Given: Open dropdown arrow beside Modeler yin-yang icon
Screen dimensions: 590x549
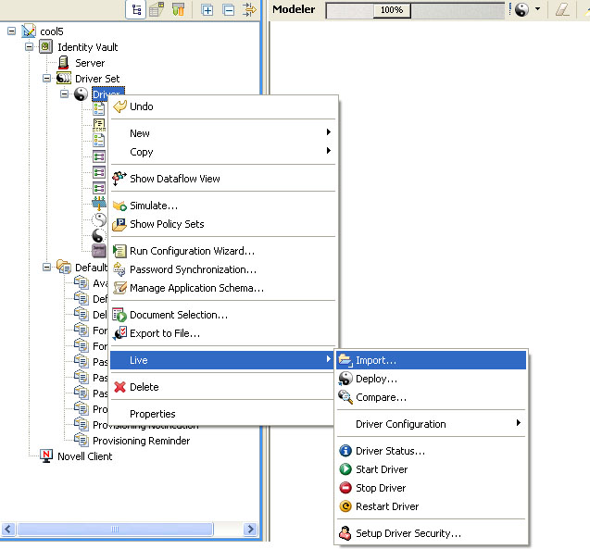Looking at the screenshot, I should [x=537, y=10].
